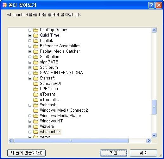
Task: Click the Replay Media Catcher folder icon
Action: (36, 51)
